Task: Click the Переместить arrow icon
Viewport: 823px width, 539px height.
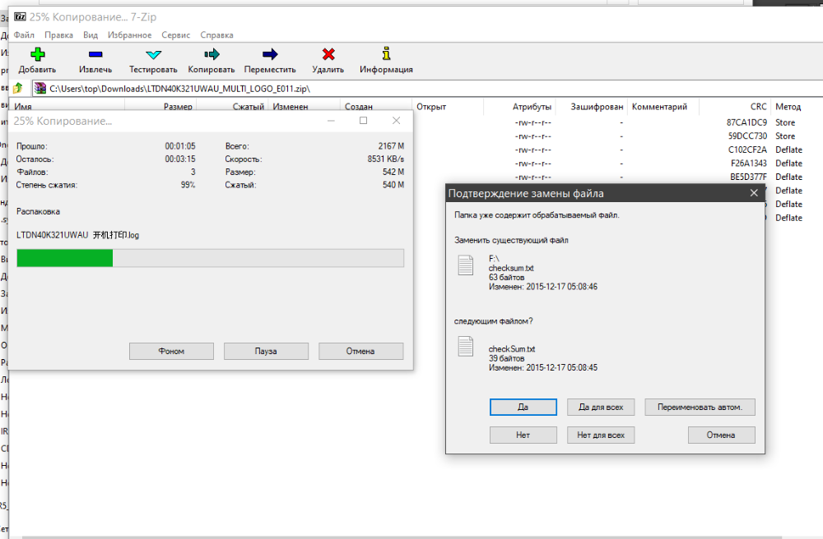Action: click(x=270, y=54)
